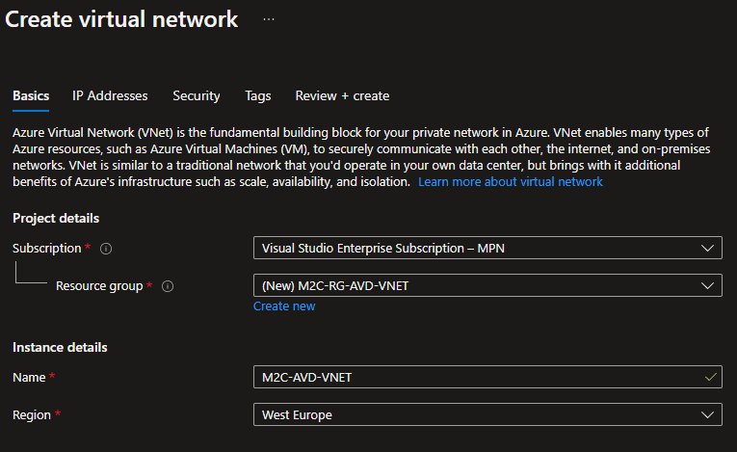Click the Create new resource group link

click(284, 306)
